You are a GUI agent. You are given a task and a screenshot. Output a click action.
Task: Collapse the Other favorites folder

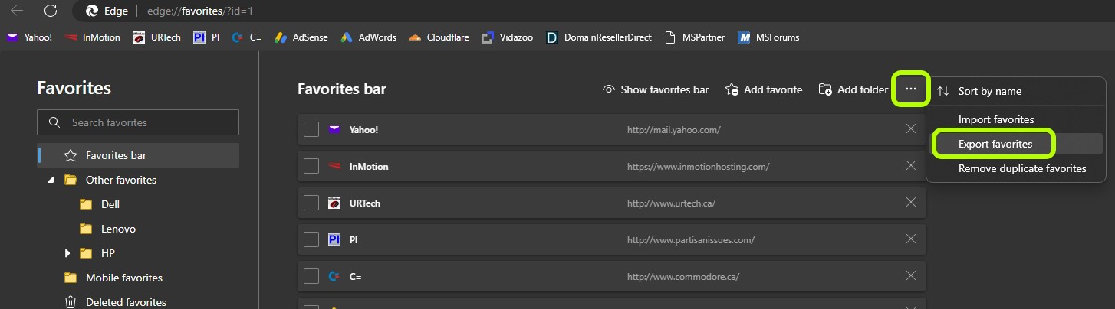51,180
